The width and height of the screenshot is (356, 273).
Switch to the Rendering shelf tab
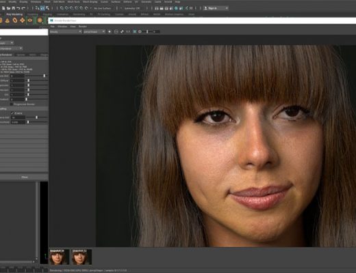click(x=79, y=14)
